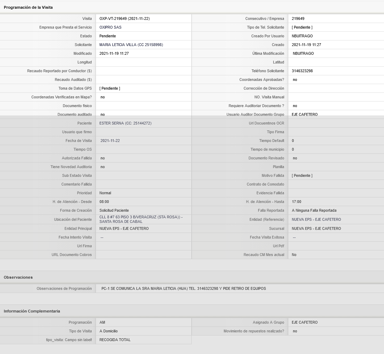The width and height of the screenshot is (384, 354).
Task: Select Programación value AM
Action: [x=102, y=323]
